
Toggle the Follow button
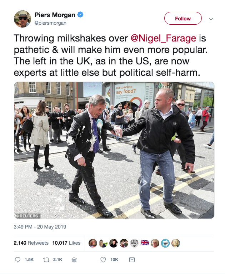[183, 18]
